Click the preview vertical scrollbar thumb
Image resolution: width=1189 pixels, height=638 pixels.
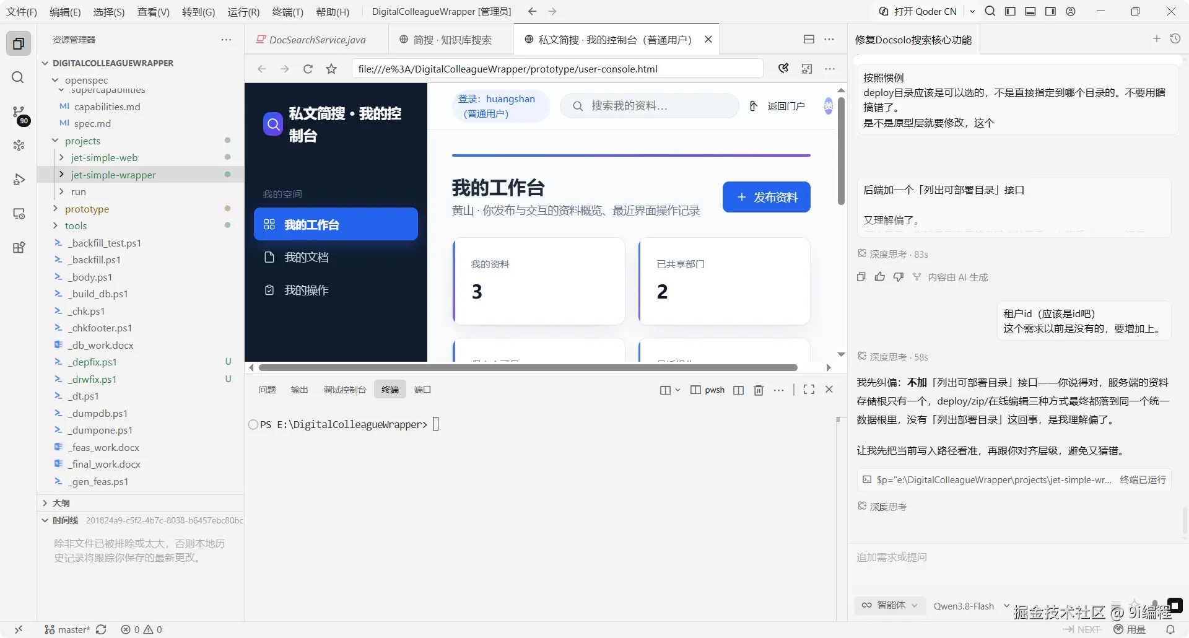[x=841, y=151]
